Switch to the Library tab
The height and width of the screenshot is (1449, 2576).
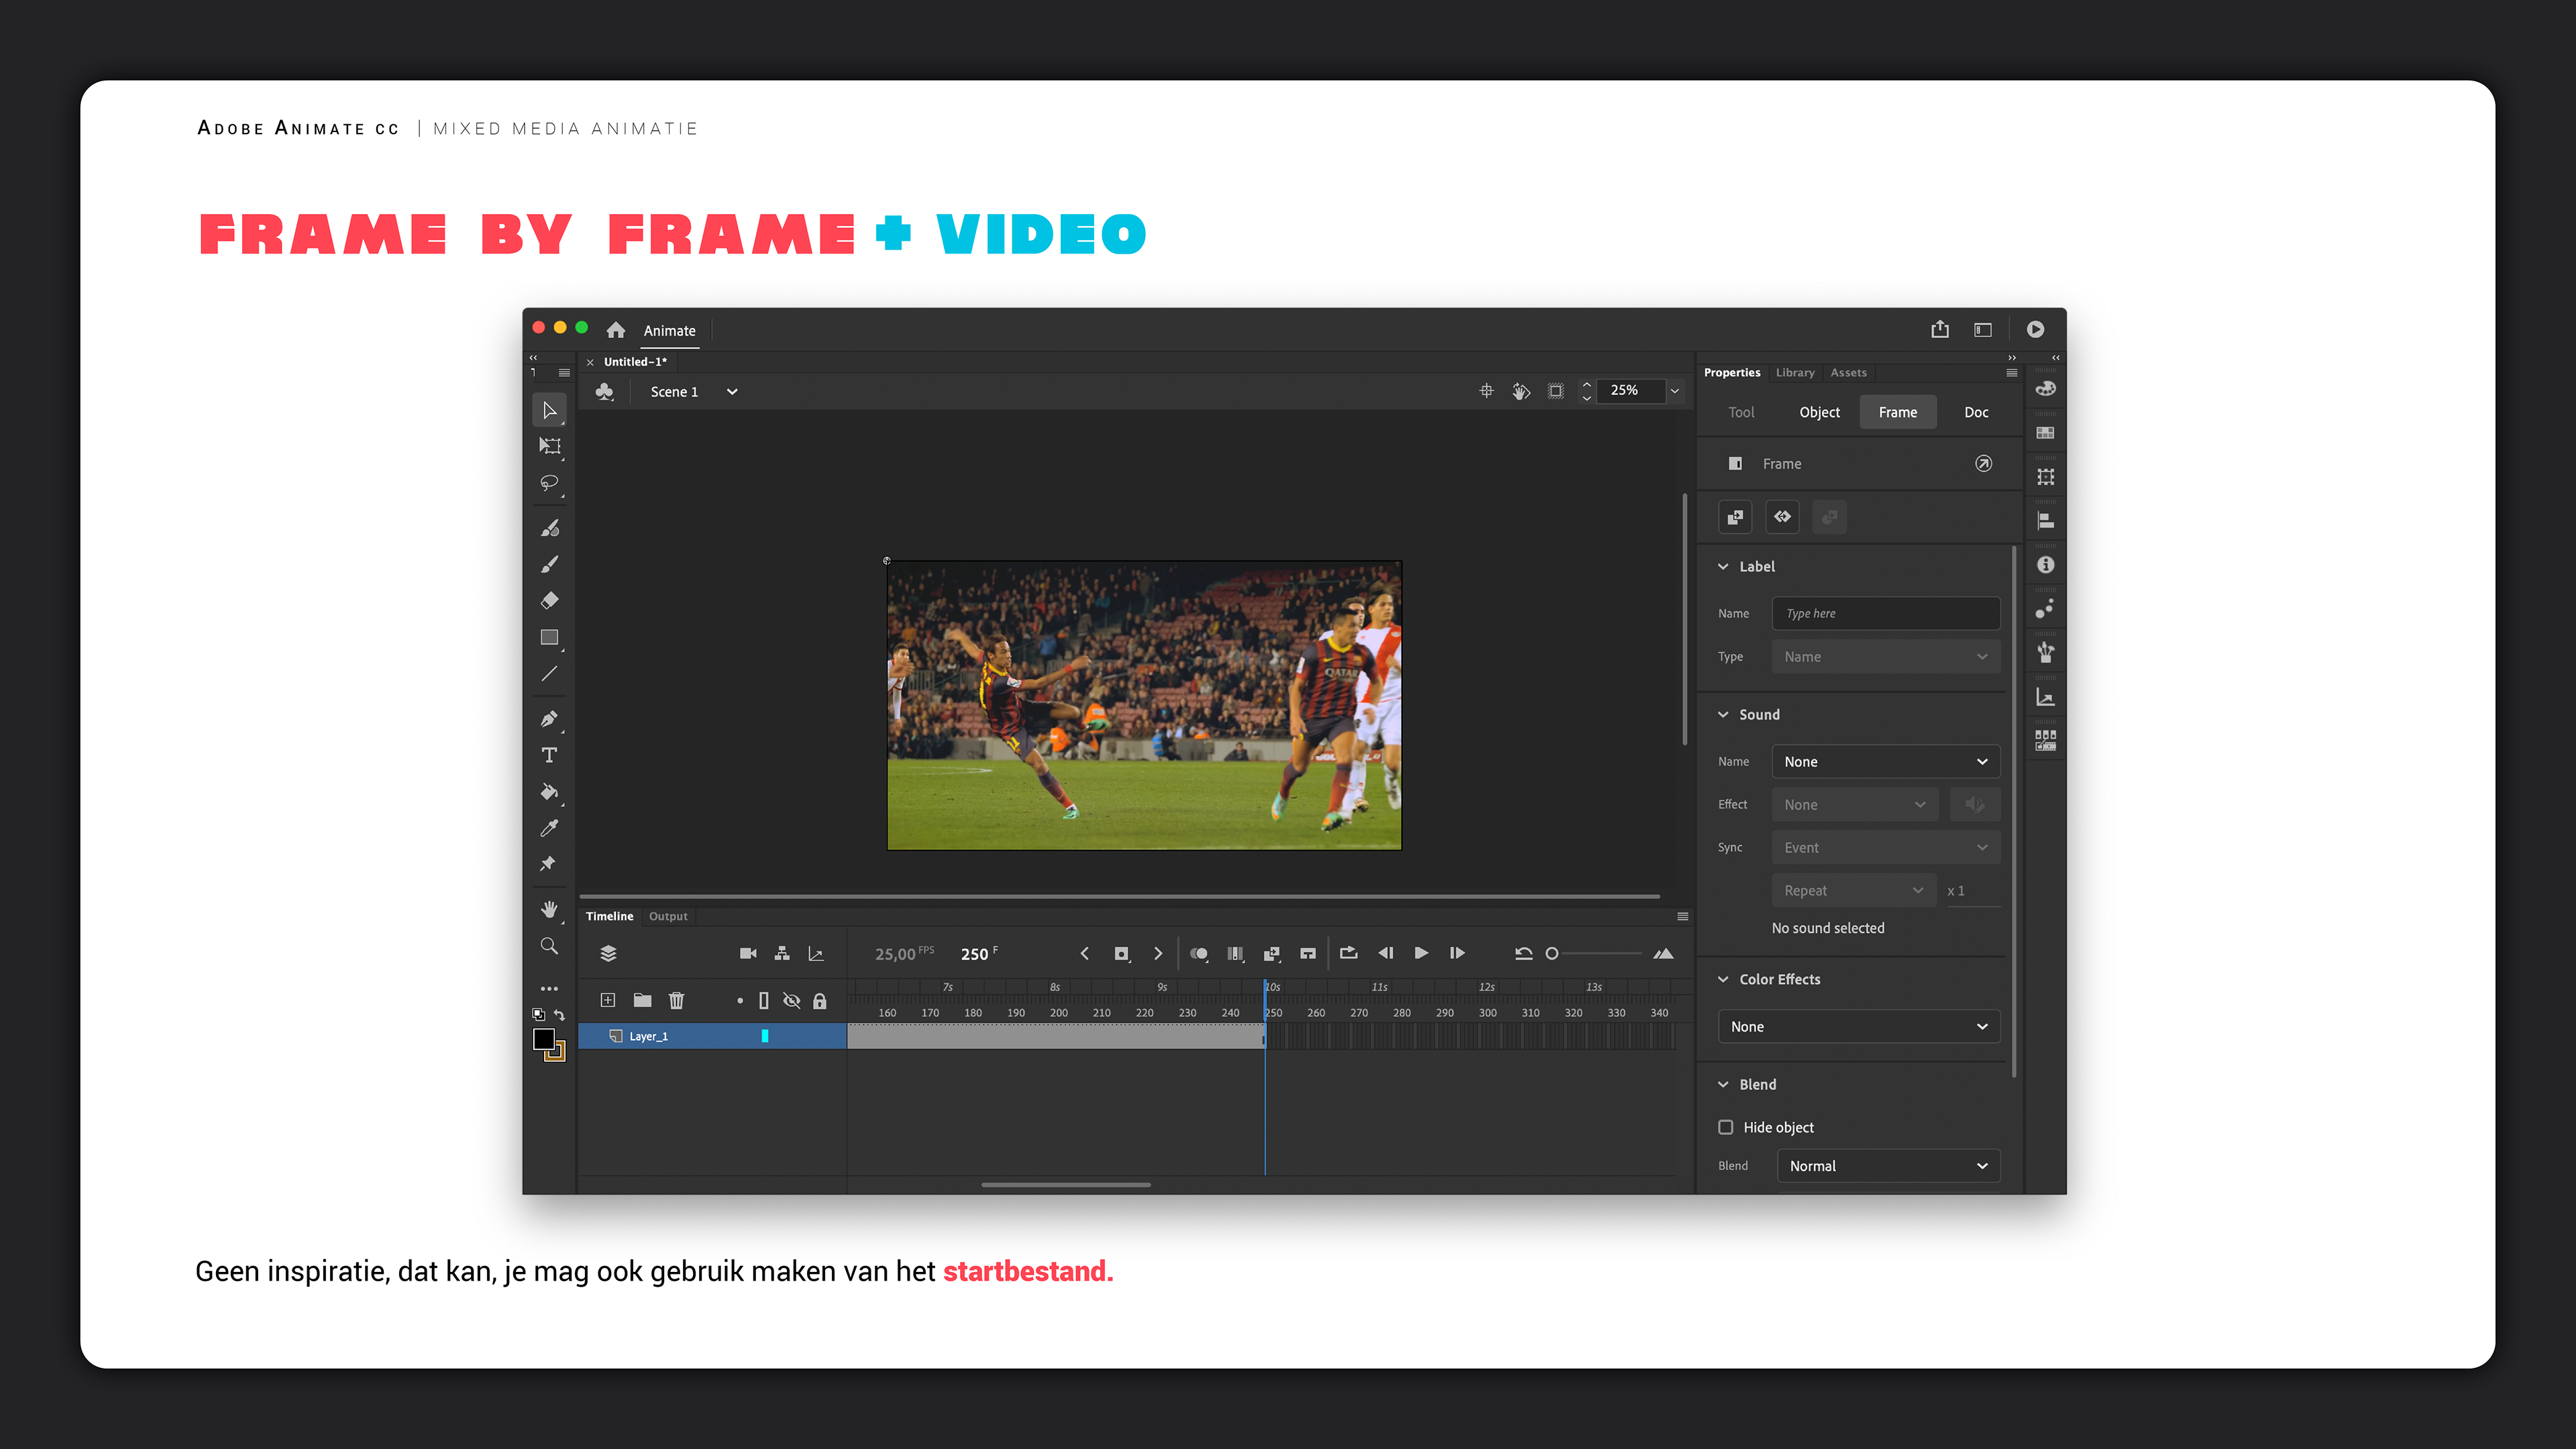click(1795, 372)
